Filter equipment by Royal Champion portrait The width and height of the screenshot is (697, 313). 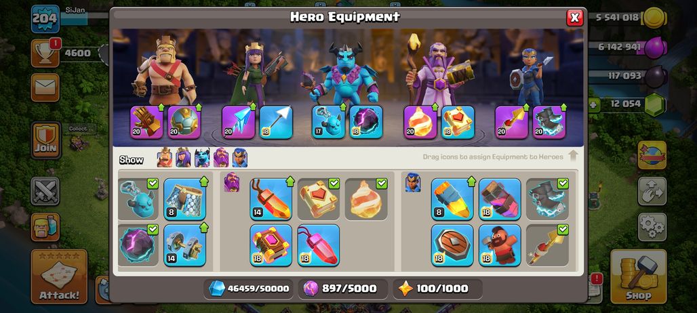(239, 158)
